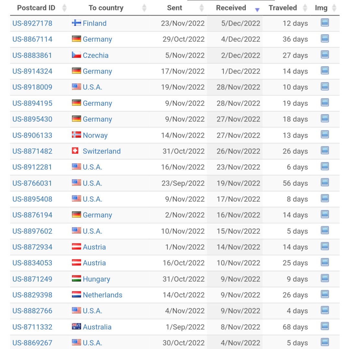Click image icon in Hungary row

click(325, 278)
